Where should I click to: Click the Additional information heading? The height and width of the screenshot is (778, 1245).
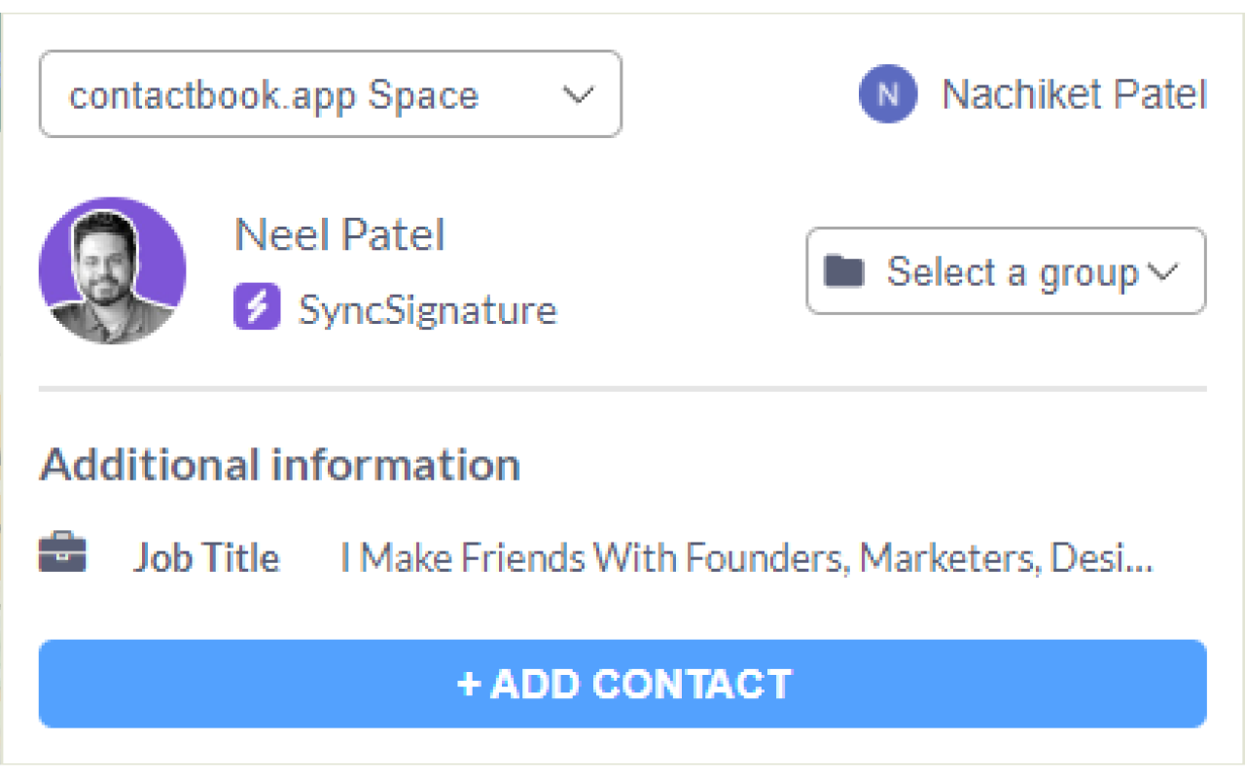(280, 465)
